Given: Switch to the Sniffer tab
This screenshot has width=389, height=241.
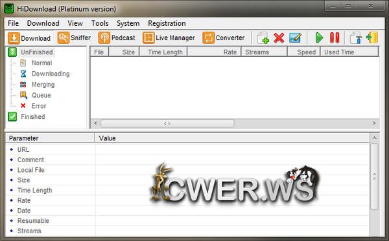Looking at the screenshot, I should [x=74, y=38].
